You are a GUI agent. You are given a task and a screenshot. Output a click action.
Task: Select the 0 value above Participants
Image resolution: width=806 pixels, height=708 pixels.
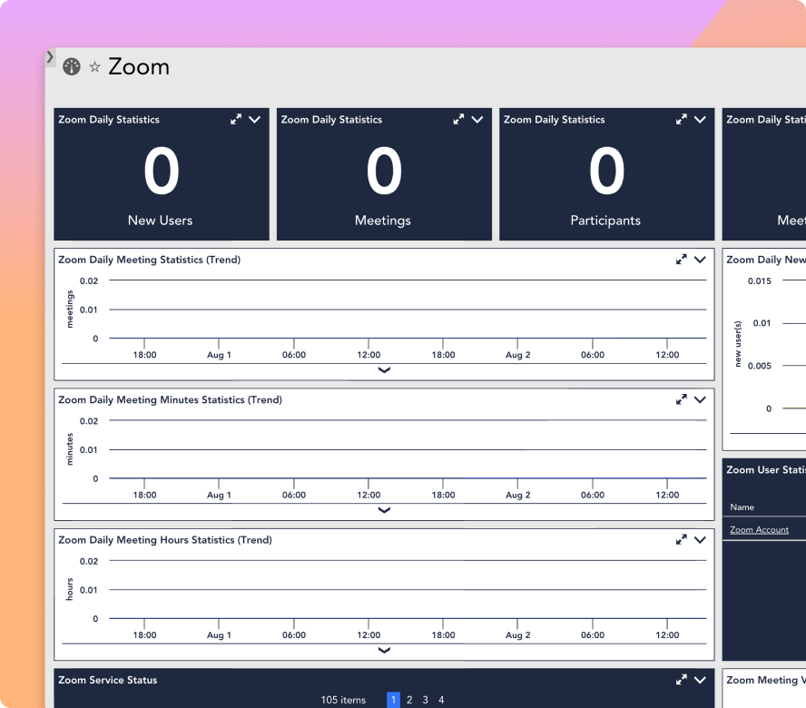coord(606,171)
